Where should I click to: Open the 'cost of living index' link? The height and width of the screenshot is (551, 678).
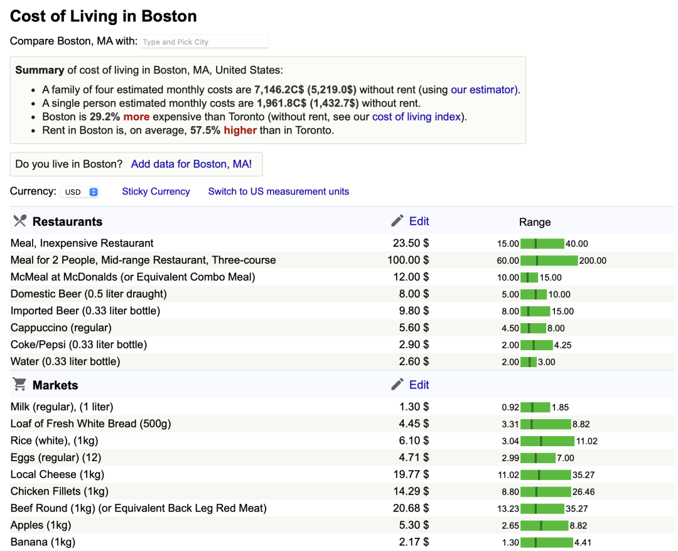pos(416,117)
